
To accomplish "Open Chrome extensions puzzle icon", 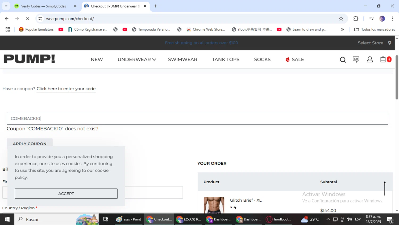I will (x=356, y=19).
